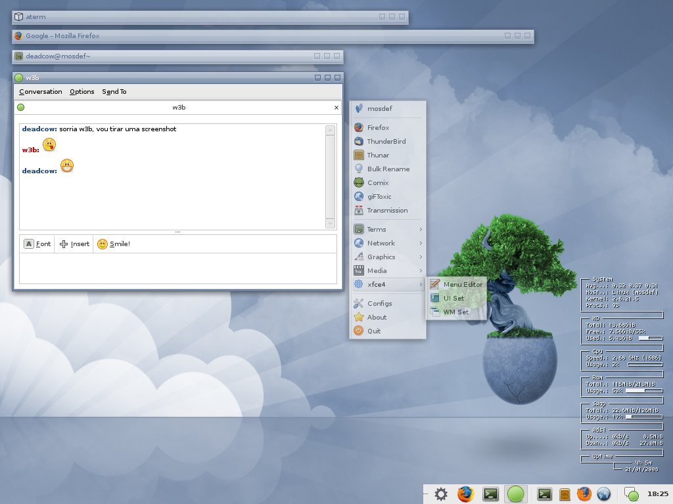Close the w3b conversation tab
The image size is (673, 504).
(x=336, y=108)
